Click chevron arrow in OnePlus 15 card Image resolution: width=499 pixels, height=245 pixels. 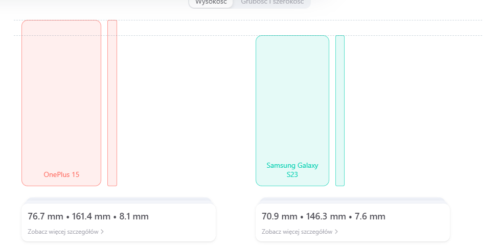(102, 232)
